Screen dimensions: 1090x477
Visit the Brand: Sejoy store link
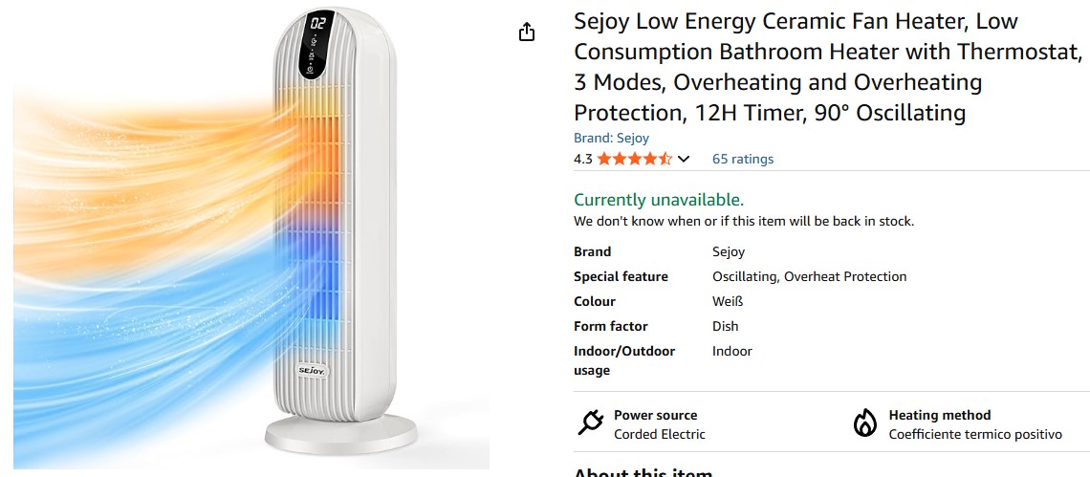(611, 138)
